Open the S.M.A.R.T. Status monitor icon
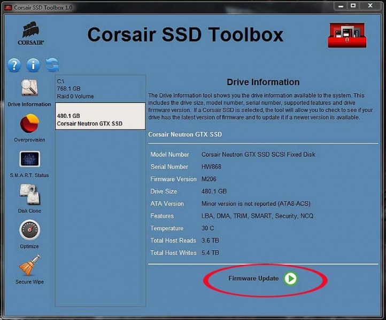This screenshot has height=320, width=386. tap(29, 159)
